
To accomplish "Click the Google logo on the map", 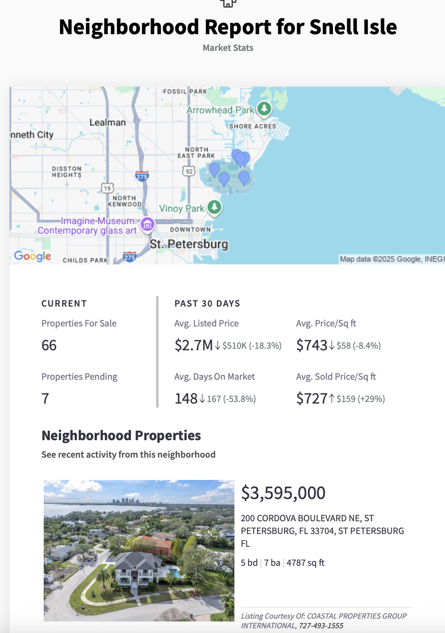I will tap(33, 256).
